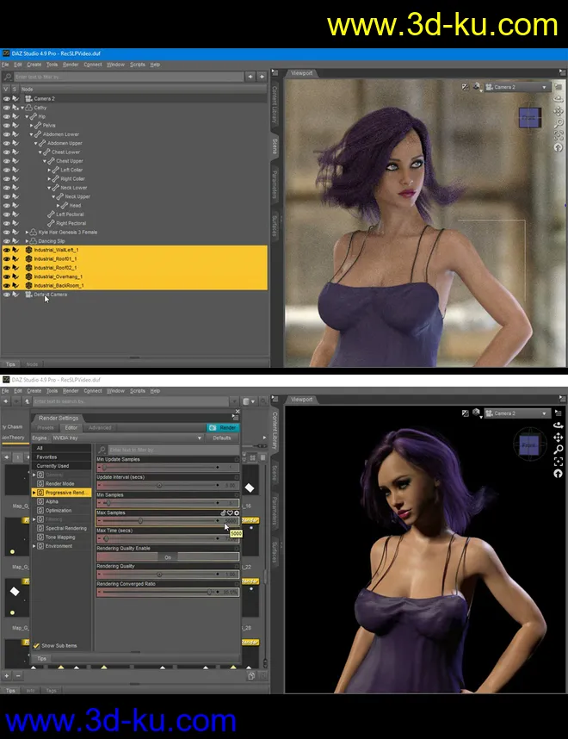Open the Engine NVIDIA Iray dropdown

tap(129, 438)
